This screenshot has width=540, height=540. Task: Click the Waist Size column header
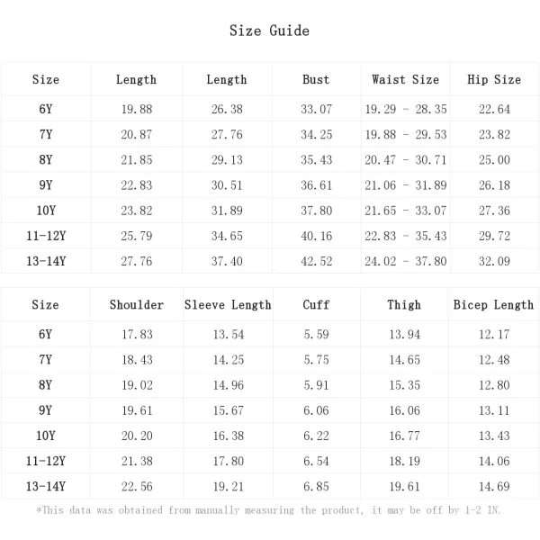pos(405,79)
